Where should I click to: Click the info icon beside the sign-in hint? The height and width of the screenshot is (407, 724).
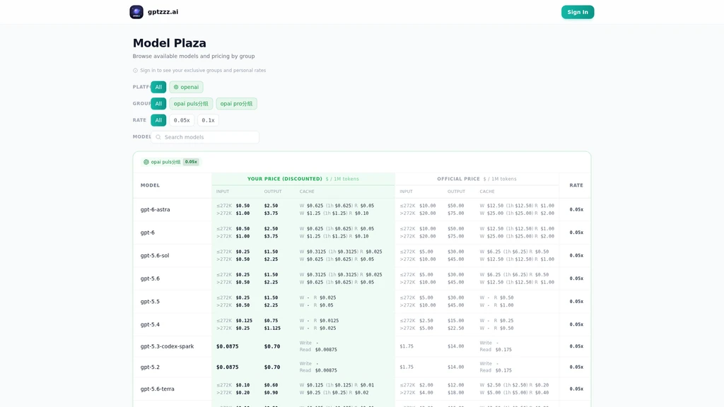coord(135,71)
